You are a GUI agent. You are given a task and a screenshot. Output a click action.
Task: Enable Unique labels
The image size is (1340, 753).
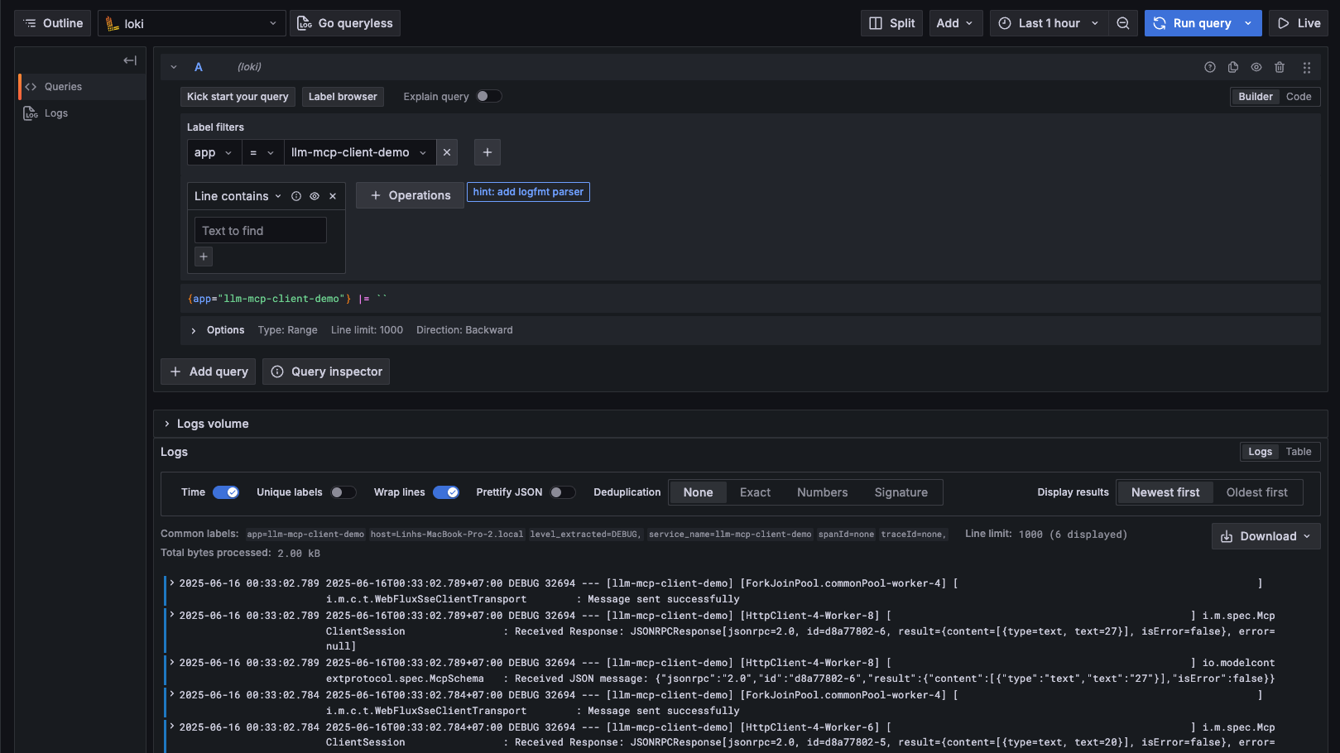point(343,492)
